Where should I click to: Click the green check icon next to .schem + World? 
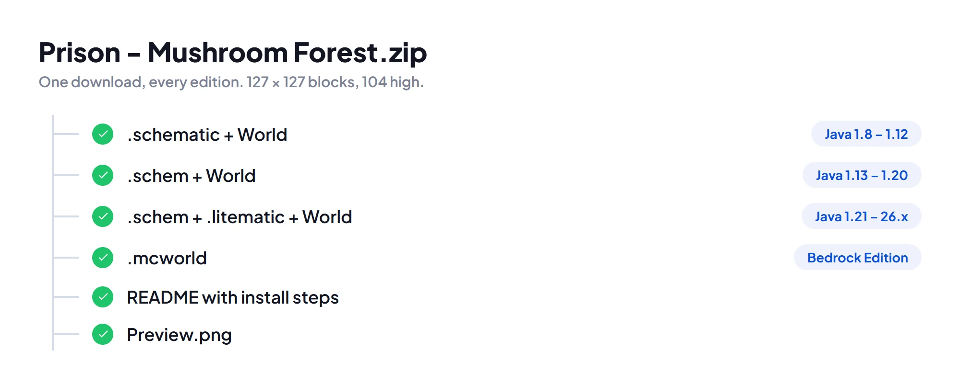(x=103, y=175)
